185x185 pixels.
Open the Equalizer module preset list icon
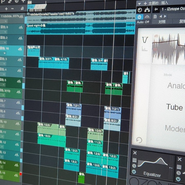(134, 160)
